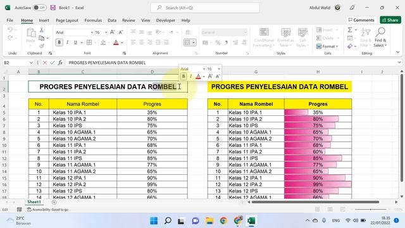Click the ribbon Decrease Font Size icon
405x228 pixels.
(x=121, y=32)
